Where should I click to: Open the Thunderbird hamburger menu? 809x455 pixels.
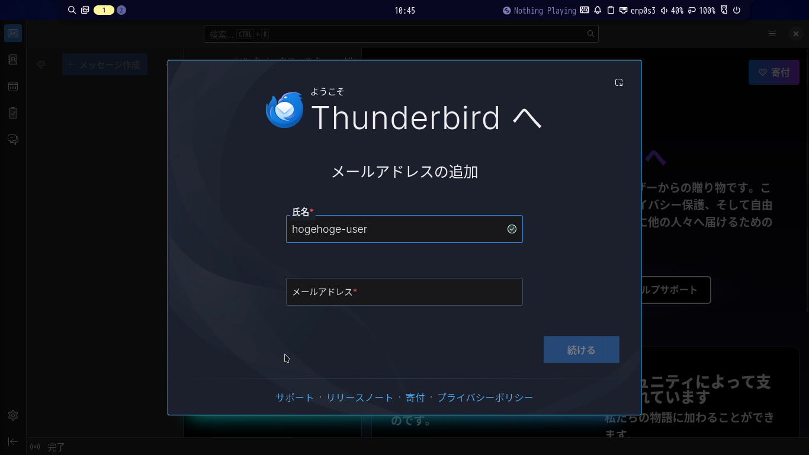point(772,34)
